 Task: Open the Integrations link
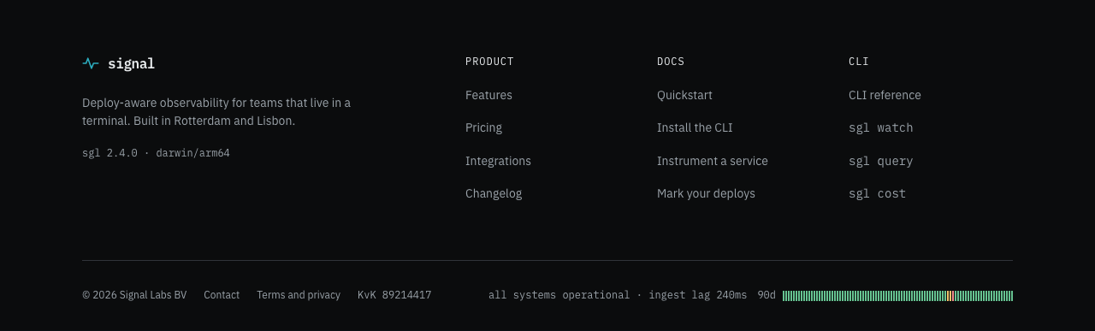coord(498,161)
